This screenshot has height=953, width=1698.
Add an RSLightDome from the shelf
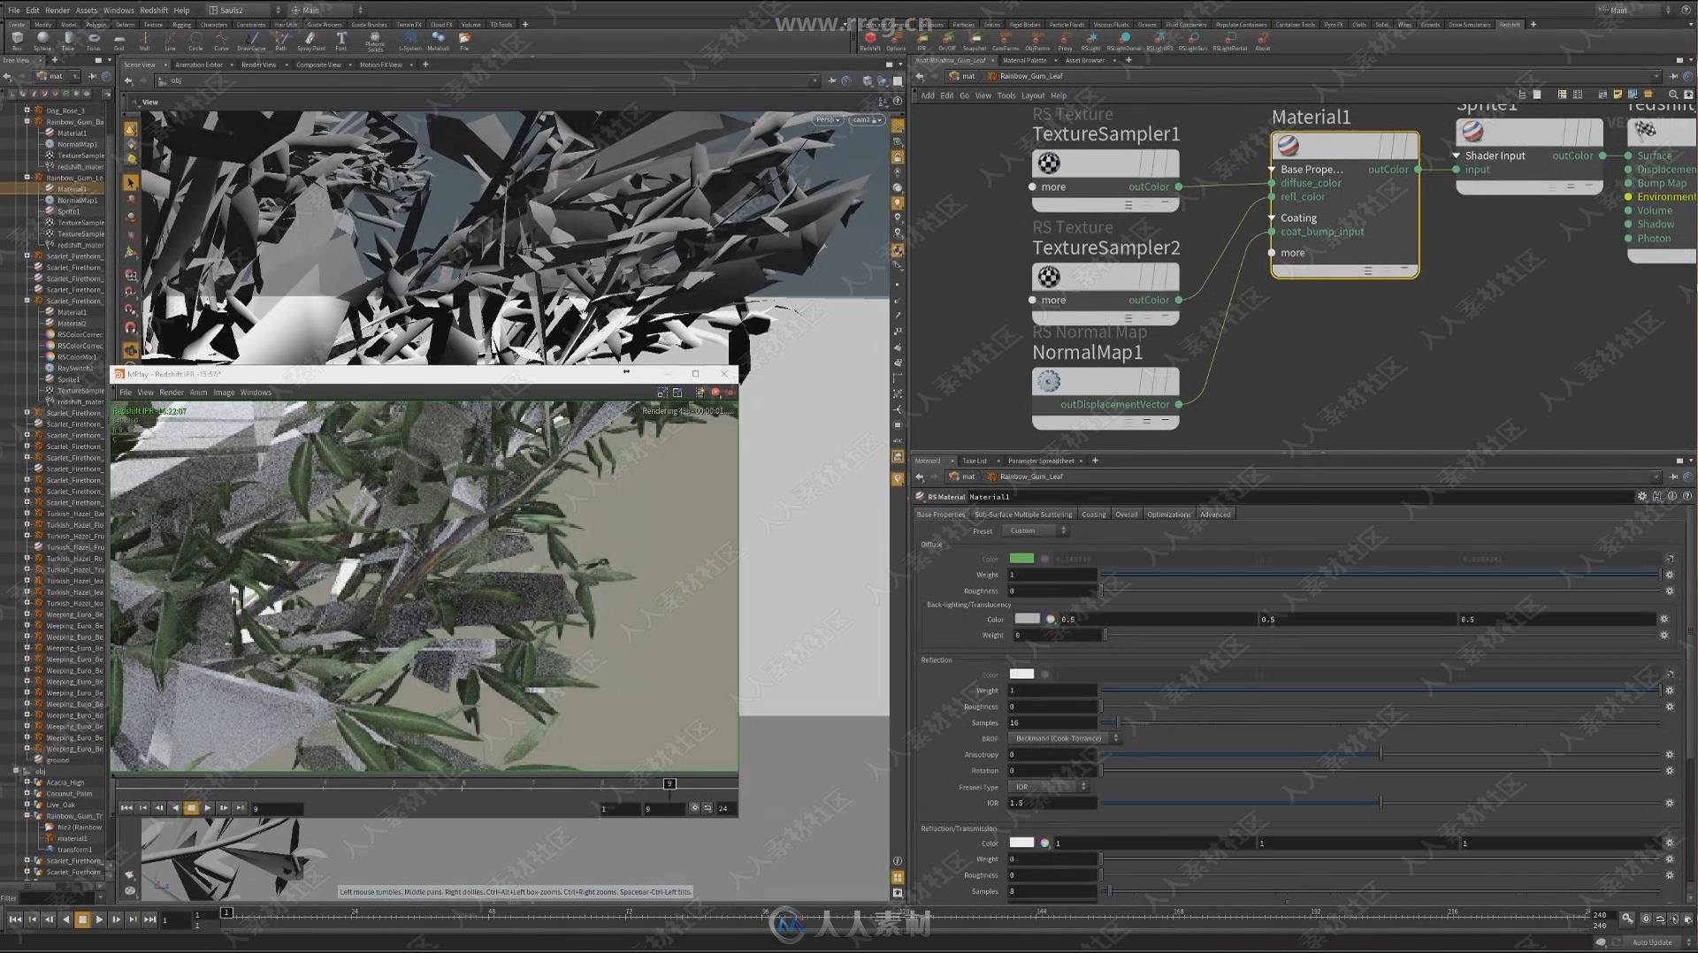(1123, 41)
